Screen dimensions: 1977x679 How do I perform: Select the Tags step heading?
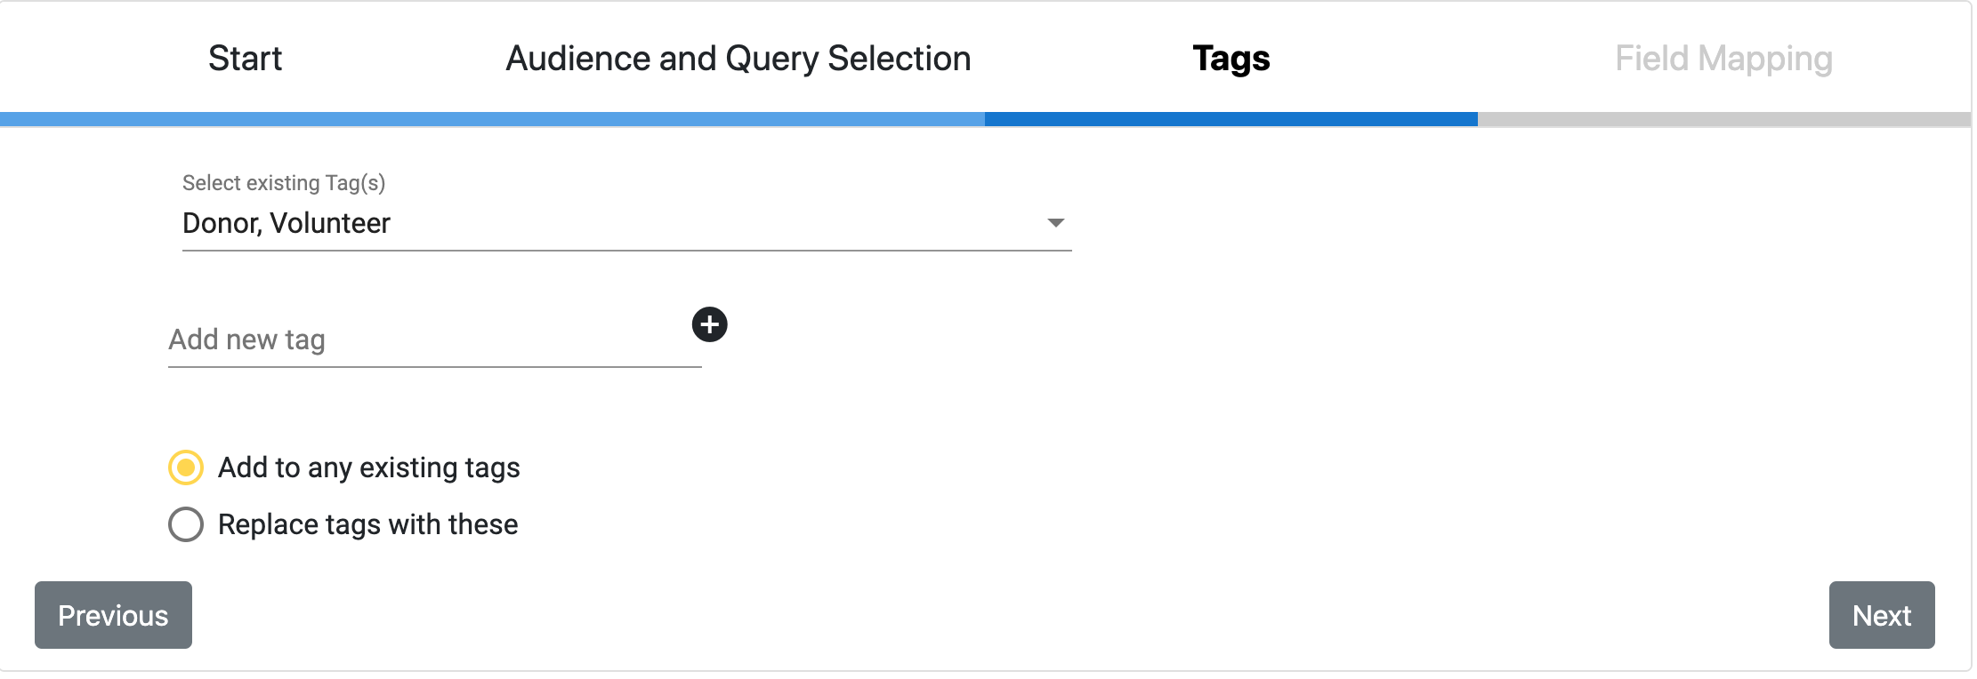point(1231,59)
